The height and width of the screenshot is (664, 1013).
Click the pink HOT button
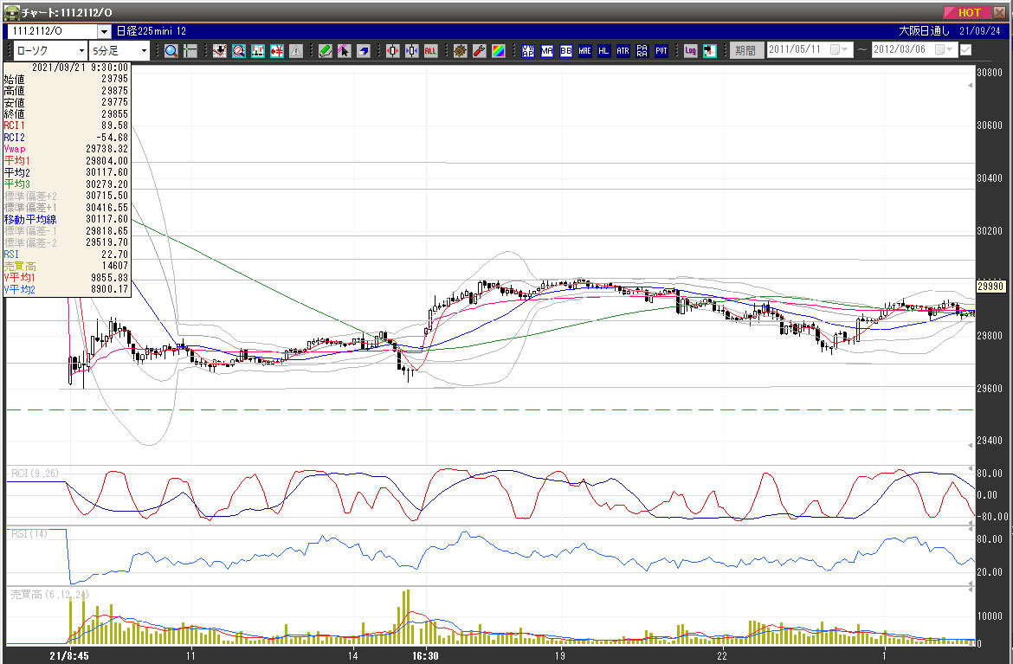pyautogui.click(x=969, y=12)
